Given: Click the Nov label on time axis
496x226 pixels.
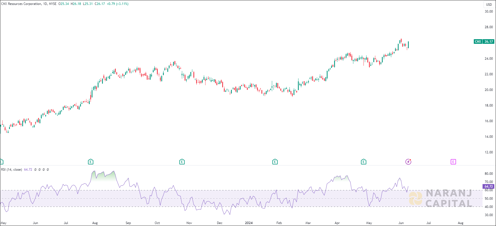Looking at the screenshot, I should point(189,223).
